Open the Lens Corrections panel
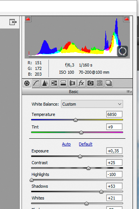The image size is (139, 209). coord(72,83)
